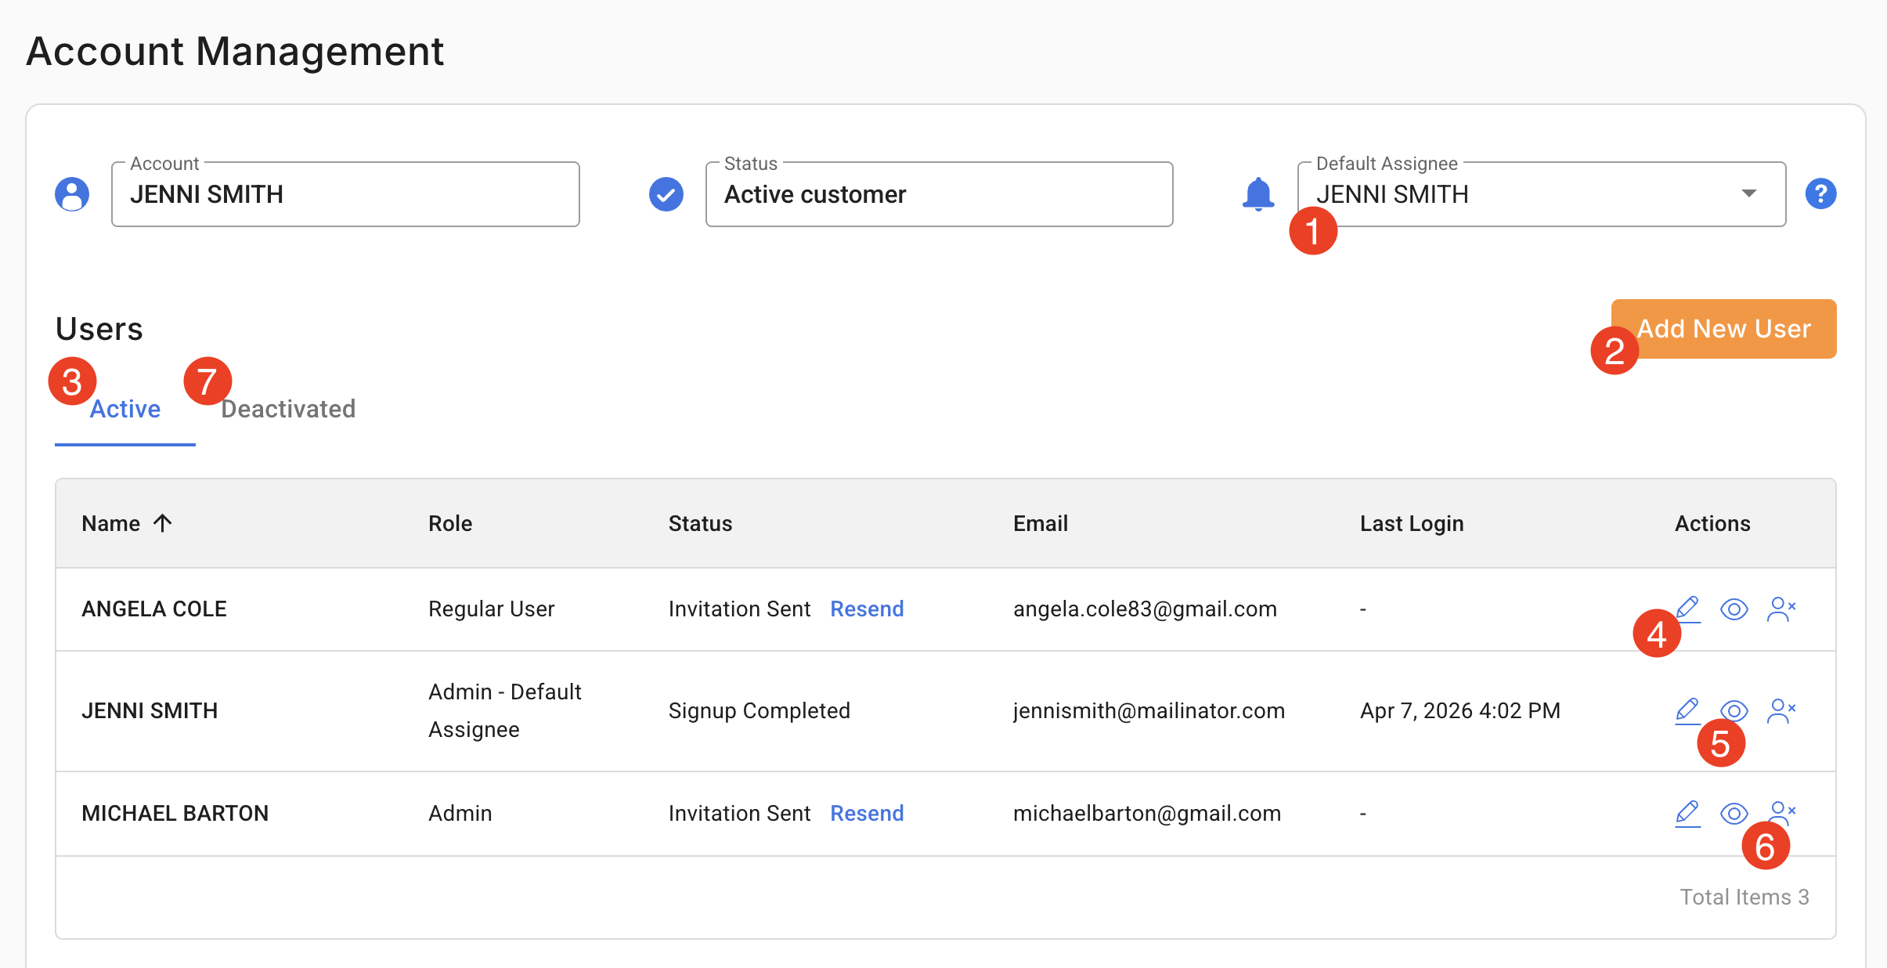
Task: Select the Active users tab
Action: [124, 409]
